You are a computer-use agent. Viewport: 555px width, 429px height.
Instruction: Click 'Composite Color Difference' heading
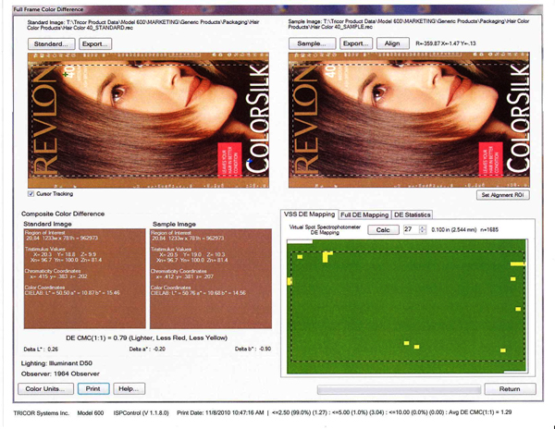(63, 214)
